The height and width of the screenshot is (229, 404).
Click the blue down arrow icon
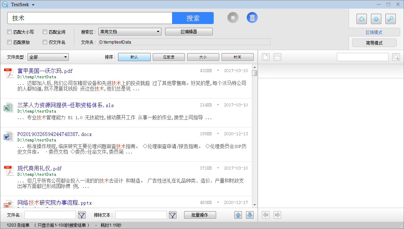[x=250, y=215]
